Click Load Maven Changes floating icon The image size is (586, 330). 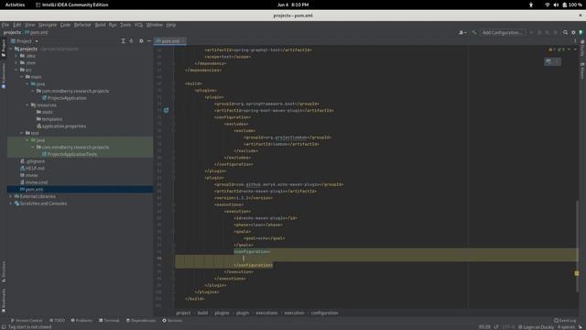click(x=548, y=61)
